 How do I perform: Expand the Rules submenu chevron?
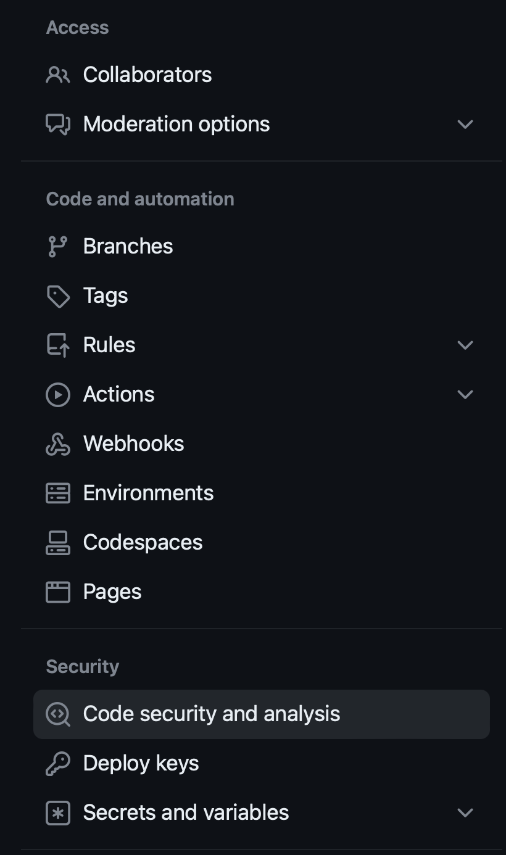465,345
